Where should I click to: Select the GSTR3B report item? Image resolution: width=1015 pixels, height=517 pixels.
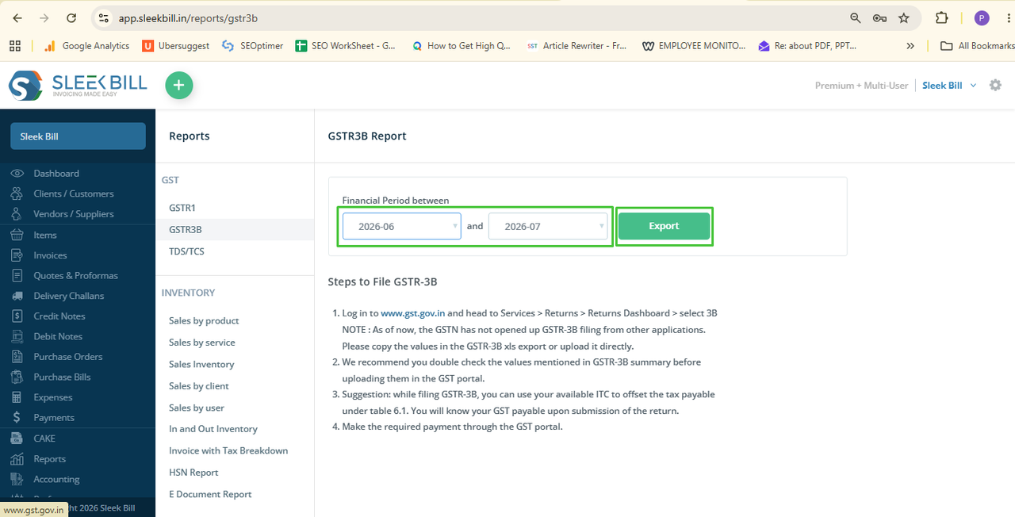click(185, 229)
